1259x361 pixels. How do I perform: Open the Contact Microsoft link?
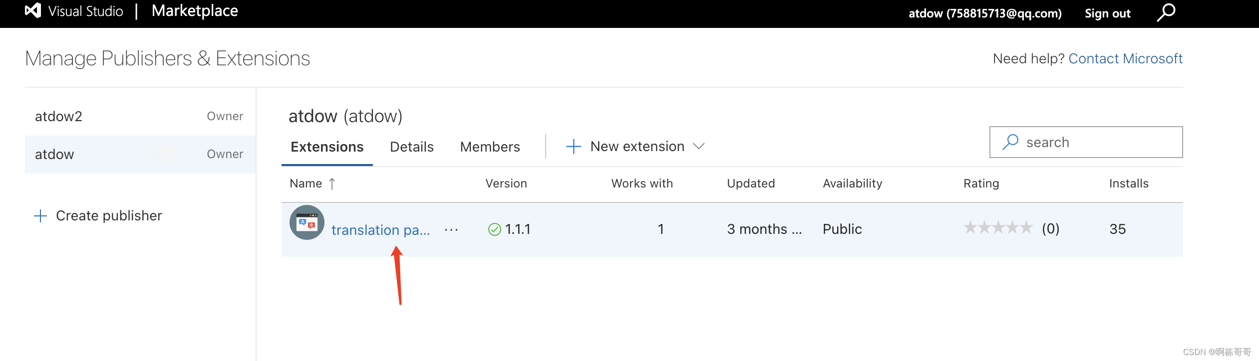(1126, 59)
